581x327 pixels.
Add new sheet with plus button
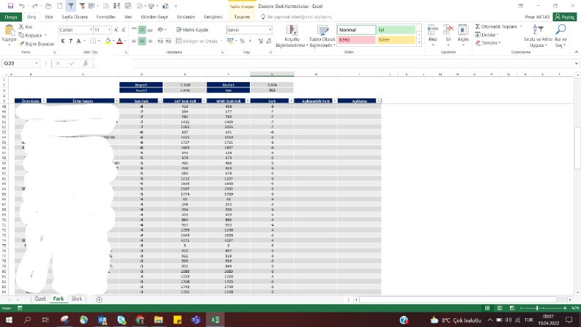99,300
